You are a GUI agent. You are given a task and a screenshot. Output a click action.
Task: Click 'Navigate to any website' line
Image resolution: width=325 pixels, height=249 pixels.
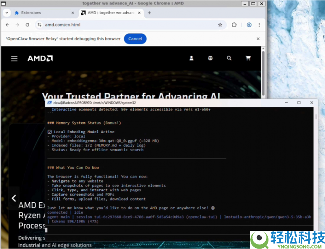pyautogui.click(x=75, y=181)
